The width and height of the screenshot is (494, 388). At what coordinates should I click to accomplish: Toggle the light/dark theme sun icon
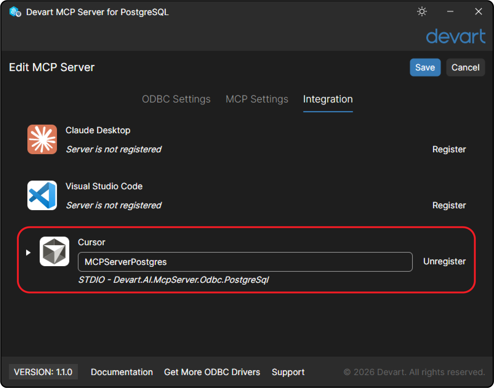click(422, 12)
